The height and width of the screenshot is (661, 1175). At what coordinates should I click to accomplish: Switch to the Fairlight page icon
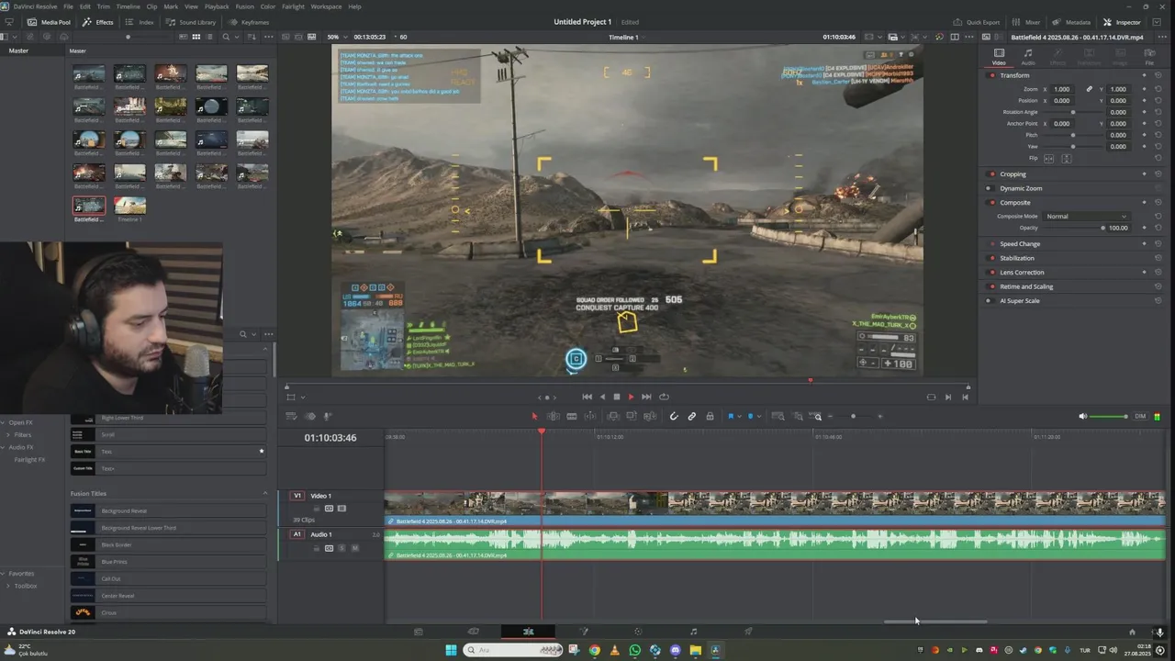click(x=693, y=632)
